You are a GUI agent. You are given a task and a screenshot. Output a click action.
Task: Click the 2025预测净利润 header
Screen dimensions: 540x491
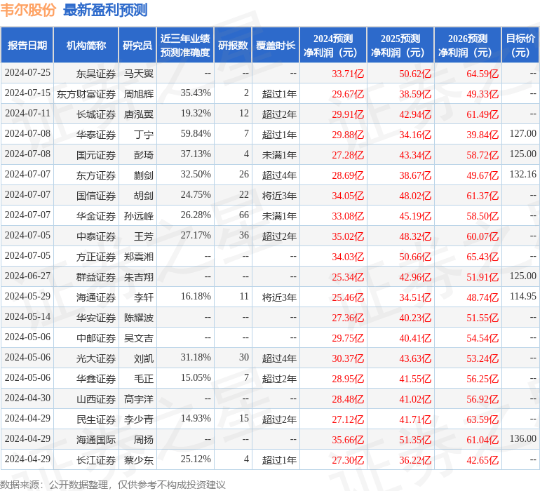400,45
